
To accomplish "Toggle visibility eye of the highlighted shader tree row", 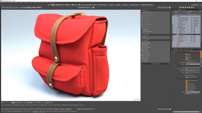I will pyautogui.click(x=173, y=35).
